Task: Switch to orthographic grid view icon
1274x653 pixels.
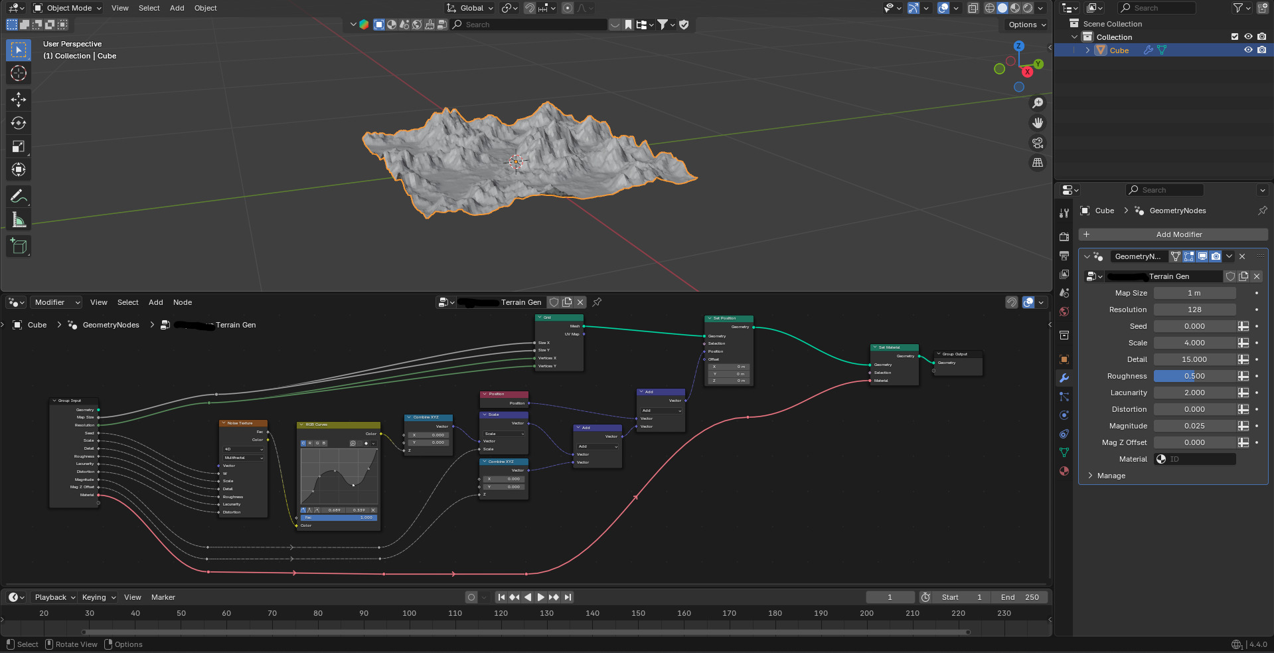Action: tap(1037, 163)
